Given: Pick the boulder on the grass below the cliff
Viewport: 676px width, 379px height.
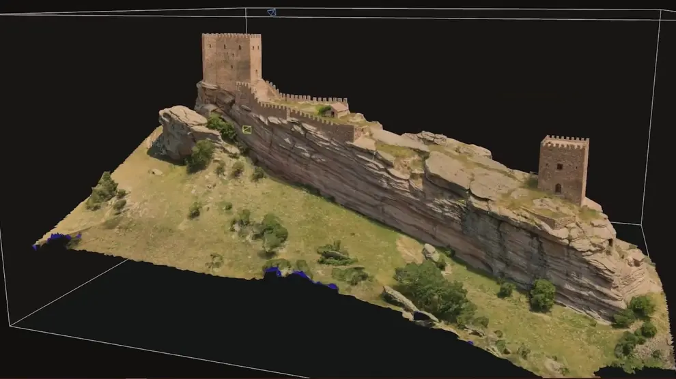Looking at the screenshot, I should [430, 252].
